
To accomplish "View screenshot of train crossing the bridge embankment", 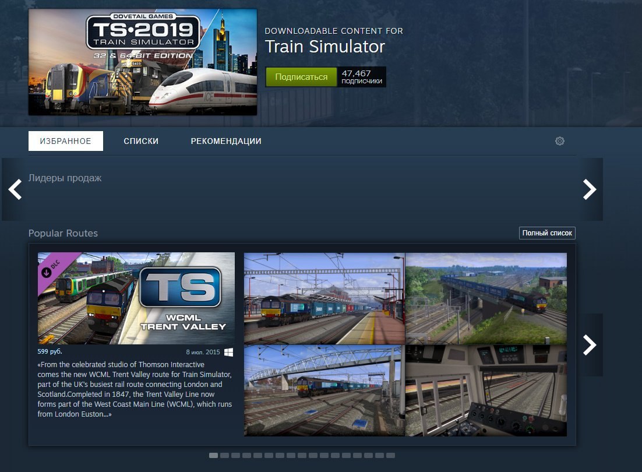I will pyautogui.click(x=486, y=298).
